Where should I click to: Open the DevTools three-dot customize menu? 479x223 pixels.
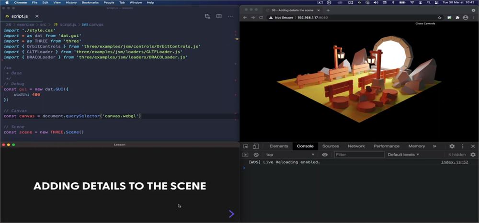point(463,146)
